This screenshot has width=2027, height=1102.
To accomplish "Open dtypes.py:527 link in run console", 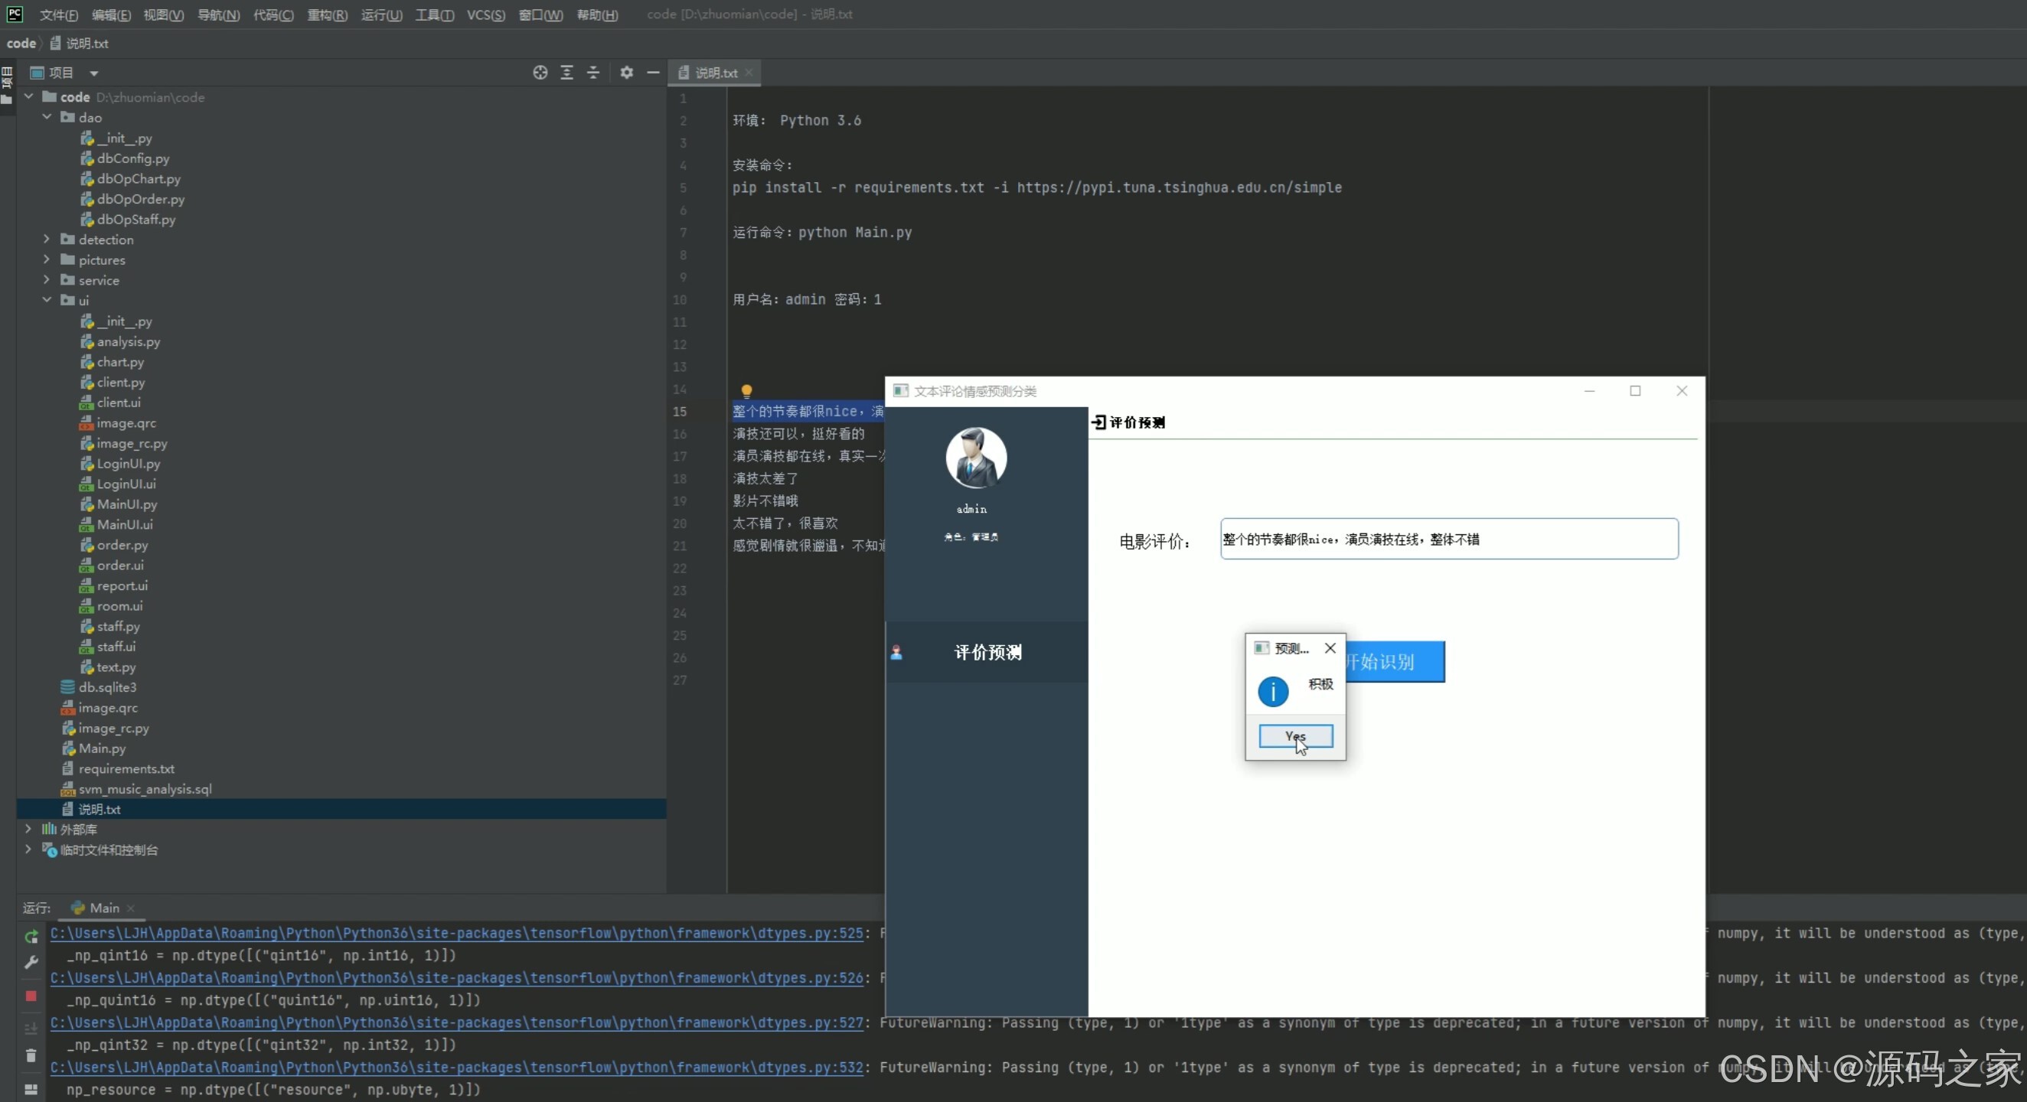I will (x=456, y=1022).
